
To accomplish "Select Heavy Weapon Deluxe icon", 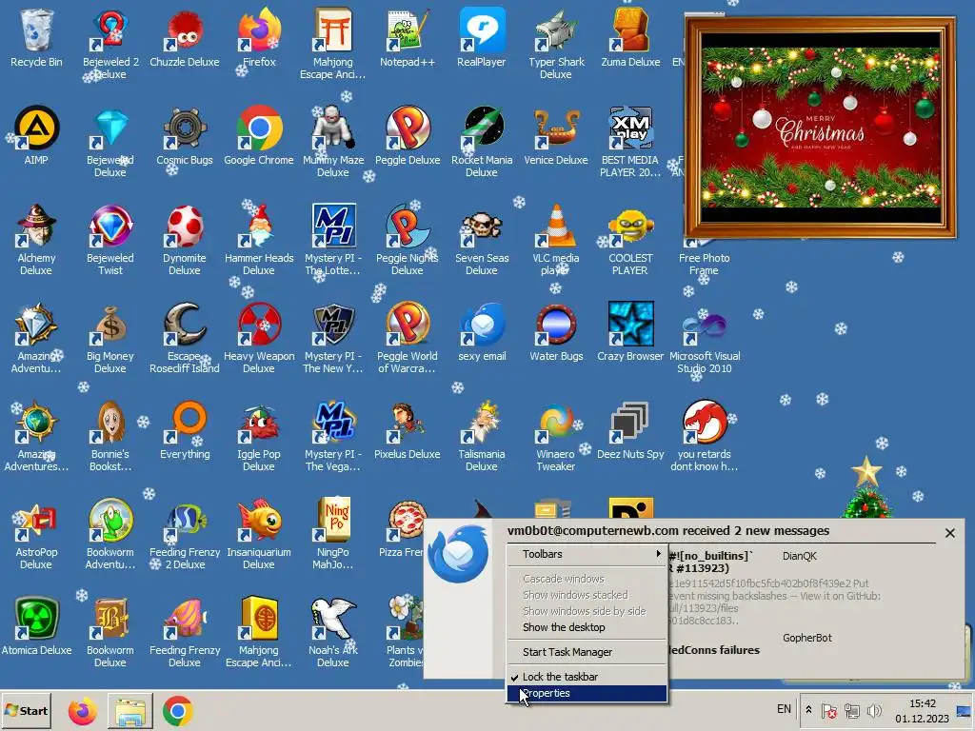I will 259,340.
